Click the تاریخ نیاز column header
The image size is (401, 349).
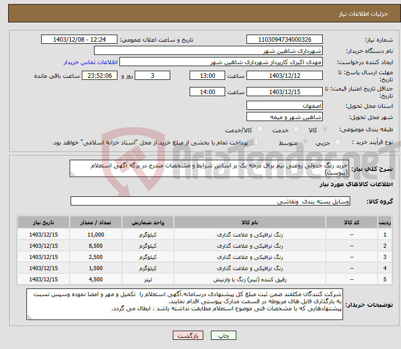tap(44, 222)
